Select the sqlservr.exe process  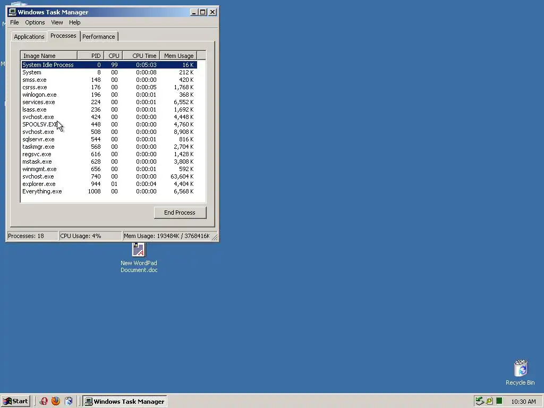[x=109, y=139]
